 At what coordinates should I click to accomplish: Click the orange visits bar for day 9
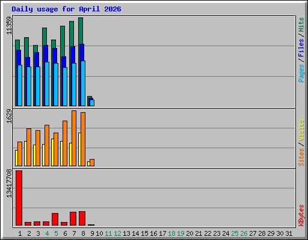tap(92, 163)
